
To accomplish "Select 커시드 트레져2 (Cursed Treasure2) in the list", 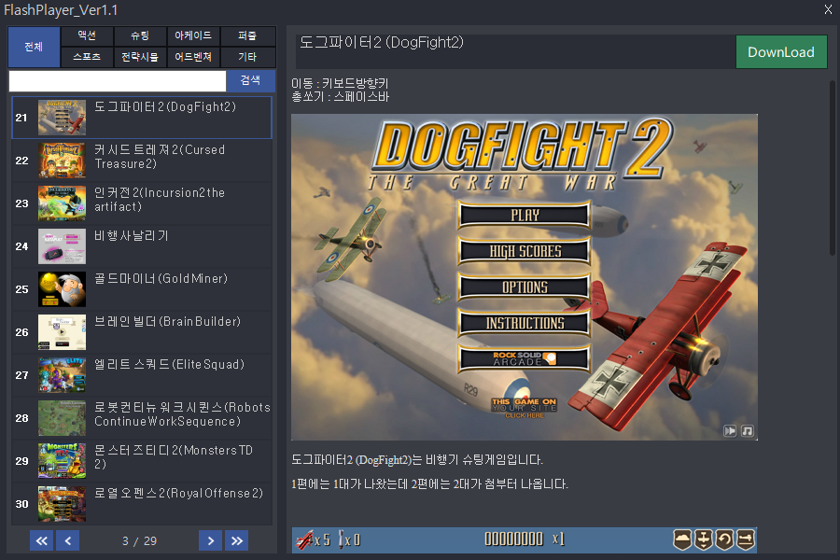I will (x=142, y=161).
